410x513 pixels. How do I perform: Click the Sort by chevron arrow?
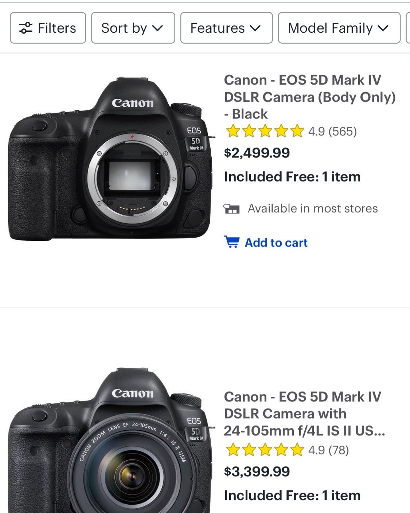157,28
